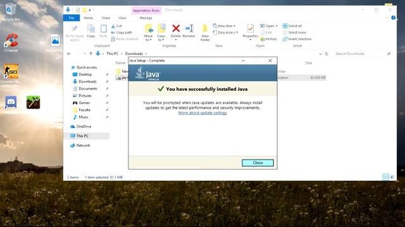Switch to the View ribbon tab

[122, 18]
